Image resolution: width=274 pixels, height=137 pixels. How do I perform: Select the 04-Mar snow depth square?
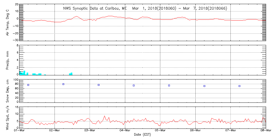(x=134, y=85)
